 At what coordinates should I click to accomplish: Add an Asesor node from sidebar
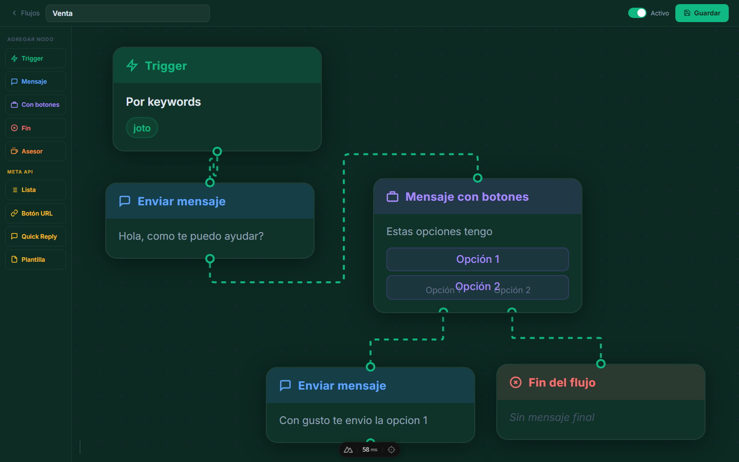35,151
